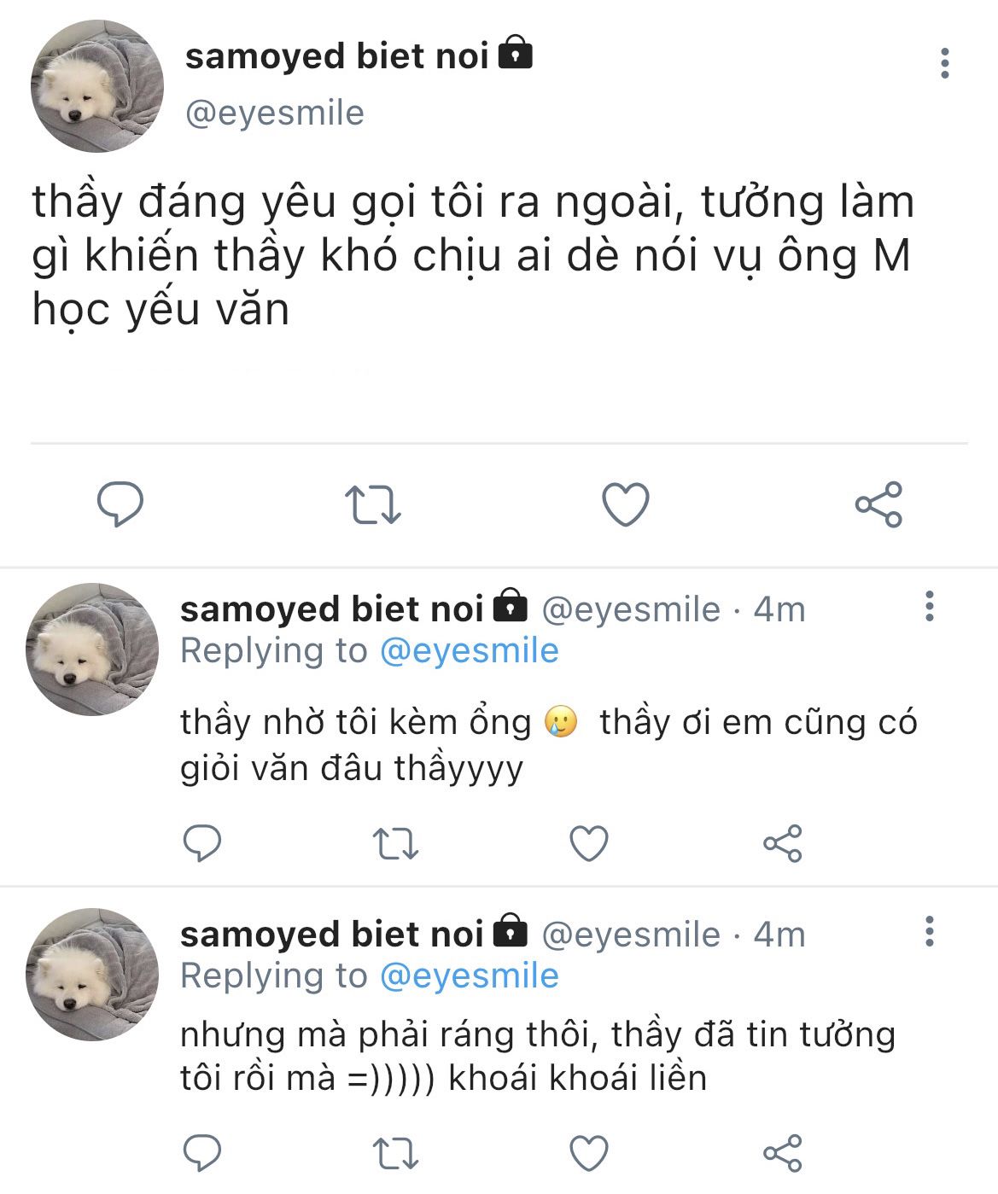This screenshot has width=998, height=1194.
Task: Open three-dot menu on last reply
Action: coord(930,930)
